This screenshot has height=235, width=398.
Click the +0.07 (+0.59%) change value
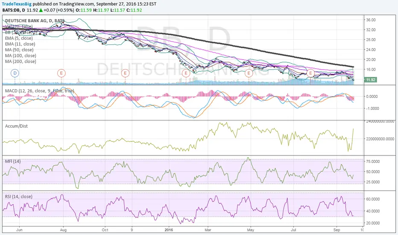[59, 10]
